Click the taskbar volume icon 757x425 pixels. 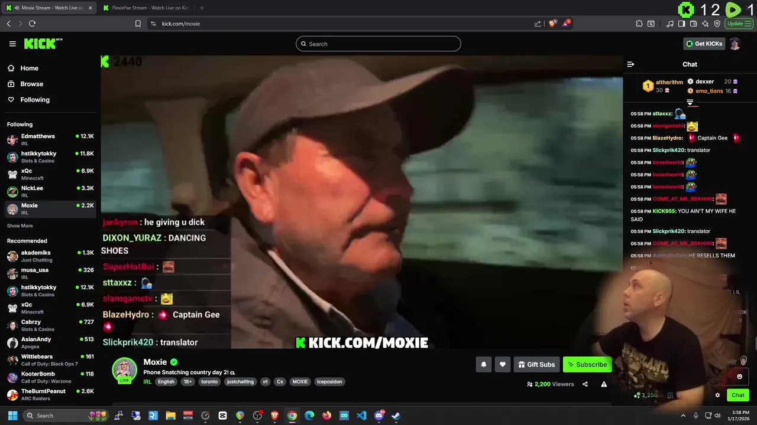717,416
